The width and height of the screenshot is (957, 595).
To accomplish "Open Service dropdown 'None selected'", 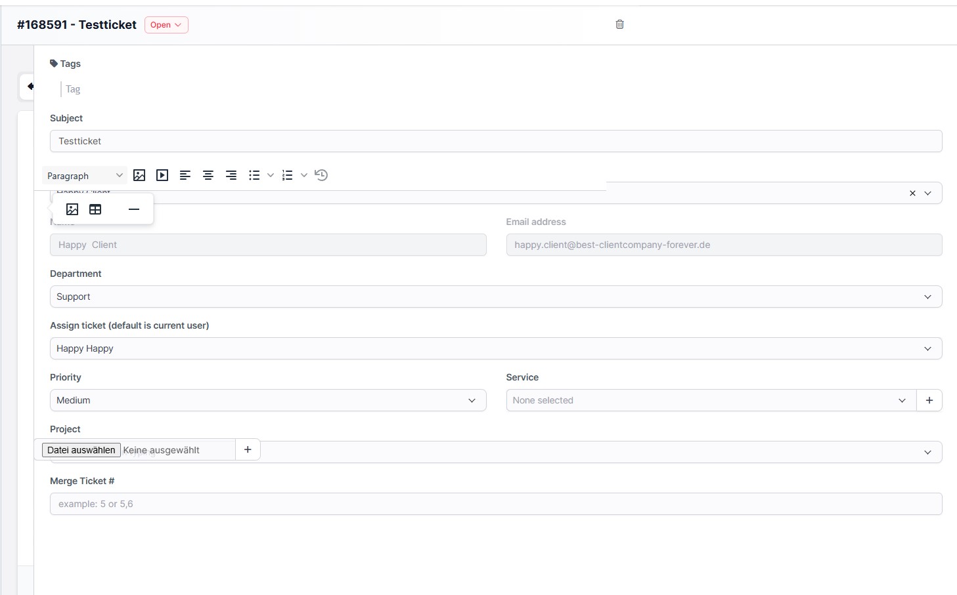I will coord(711,400).
